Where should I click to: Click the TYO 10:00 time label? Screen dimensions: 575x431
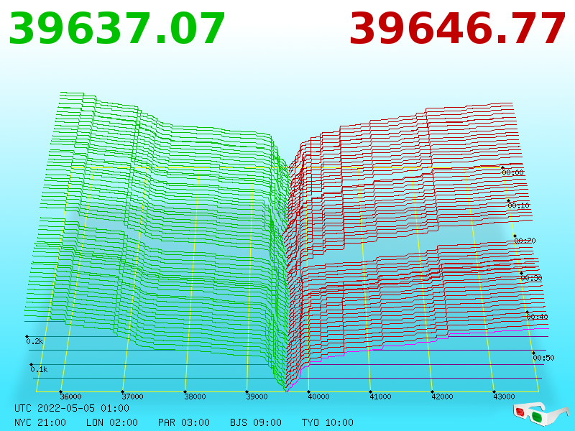point(328,422)
